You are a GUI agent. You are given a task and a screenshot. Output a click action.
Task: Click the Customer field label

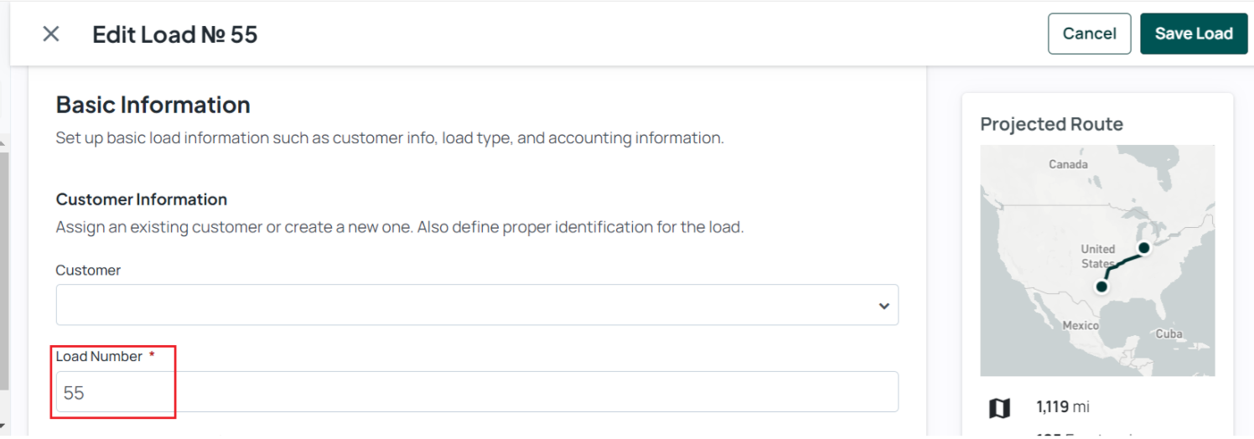88,270
